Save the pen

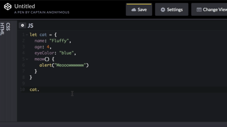pyautogui.click(x=139, y=10)
